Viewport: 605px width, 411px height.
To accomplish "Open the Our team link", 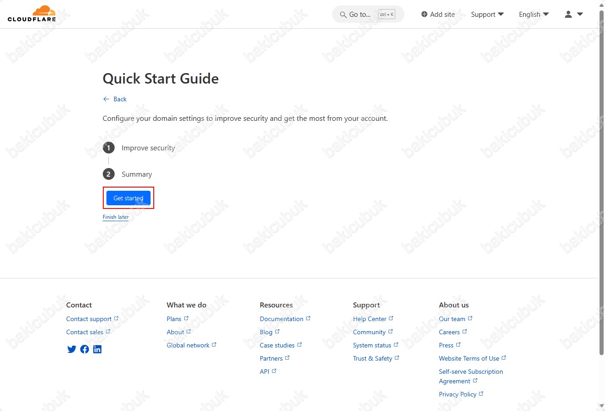I will (x=455, y=319).
